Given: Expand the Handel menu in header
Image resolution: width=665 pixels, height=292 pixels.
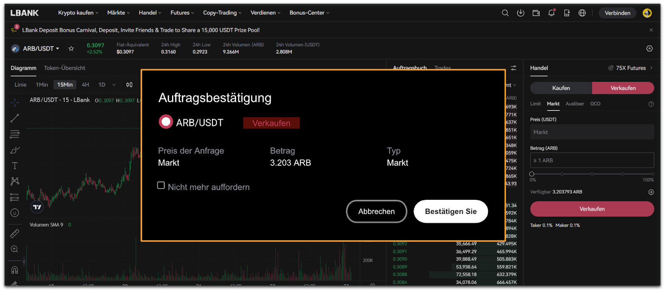Looking at the screenshot, I should (x=150, y=13).
